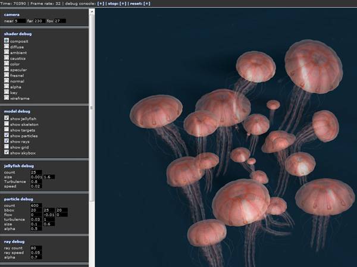Click the jellyfish speed input field

pos(36,187)
